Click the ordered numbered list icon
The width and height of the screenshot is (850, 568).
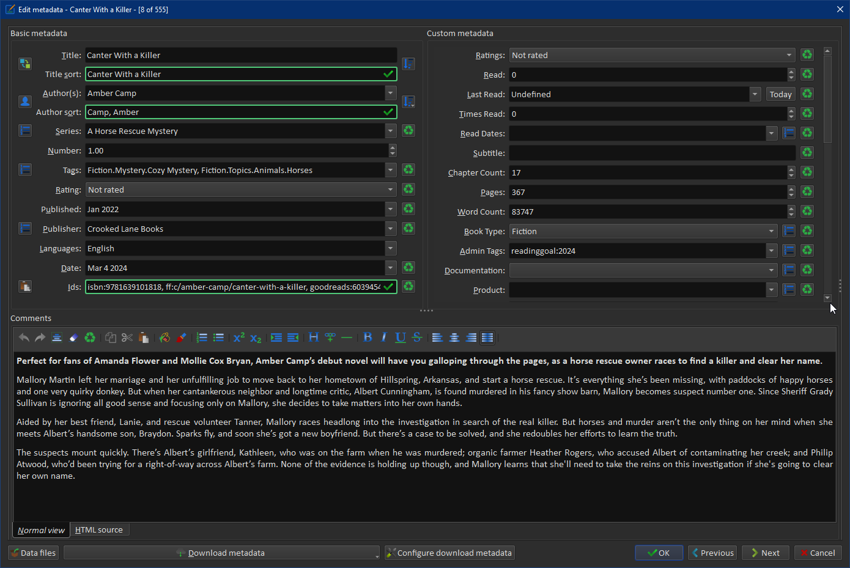(x=202, y=337)
